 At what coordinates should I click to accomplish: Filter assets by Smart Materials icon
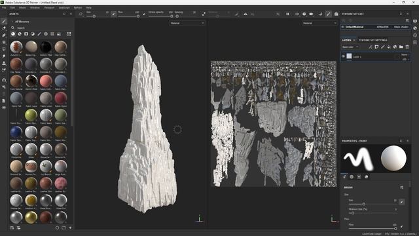20,34
